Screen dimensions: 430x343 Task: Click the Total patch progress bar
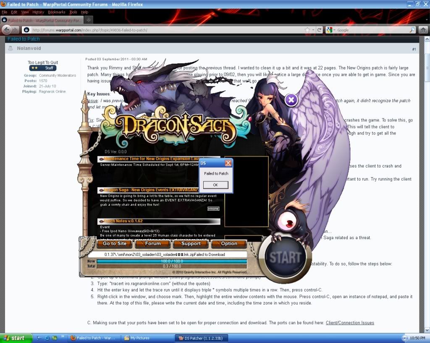point(172,266)
